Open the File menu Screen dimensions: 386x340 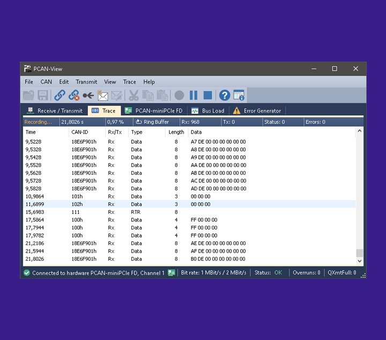(x=29, y=82)
